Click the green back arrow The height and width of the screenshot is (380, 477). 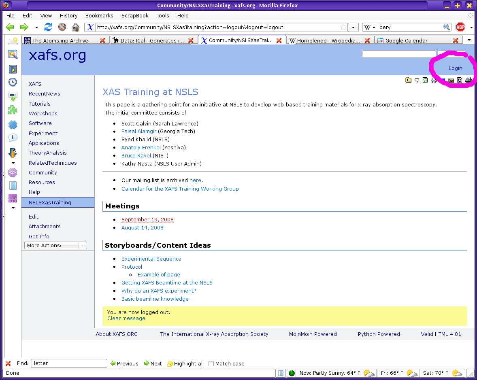tap(10, 27)
